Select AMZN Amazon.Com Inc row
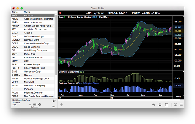Viewport: 195px width, 124px height. (x=33, y=22)
